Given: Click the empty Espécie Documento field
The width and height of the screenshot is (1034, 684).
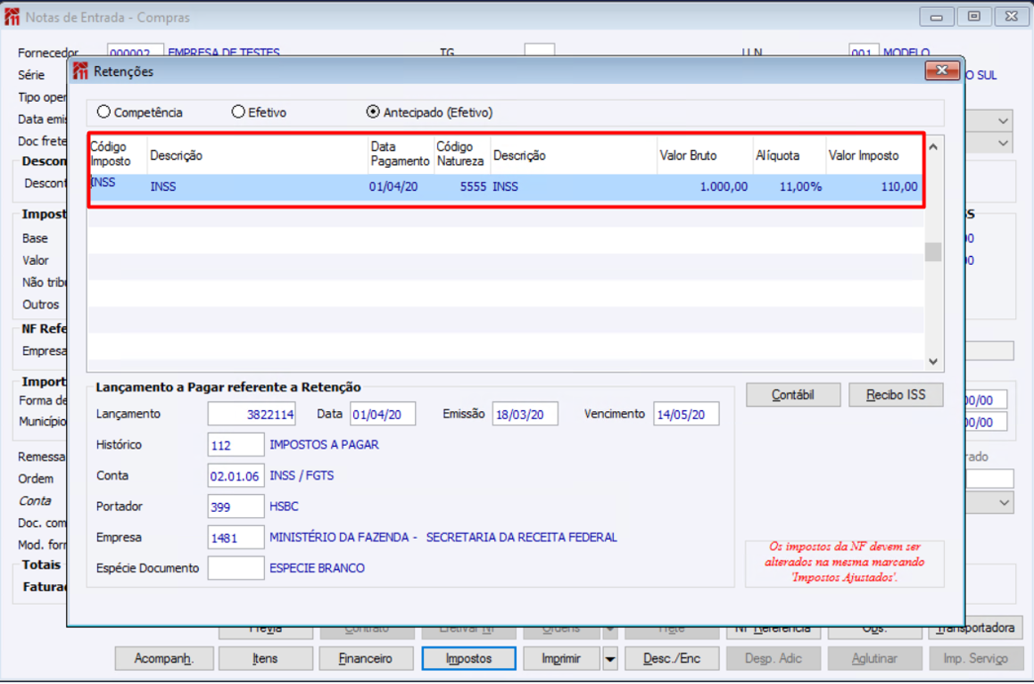Looking at the screenshot, I should (x=236, y=568).
